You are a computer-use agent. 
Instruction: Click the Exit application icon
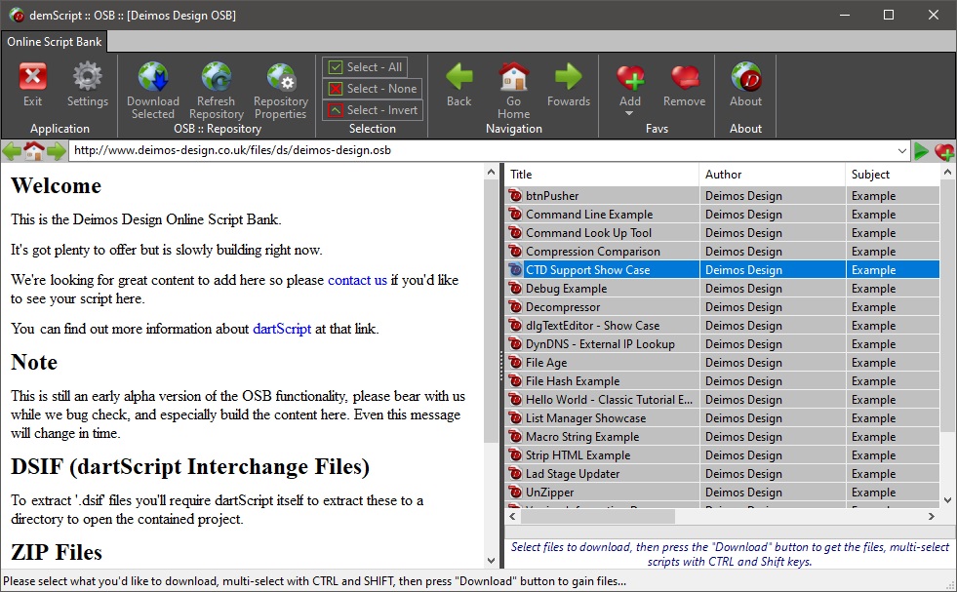(32, 77)
